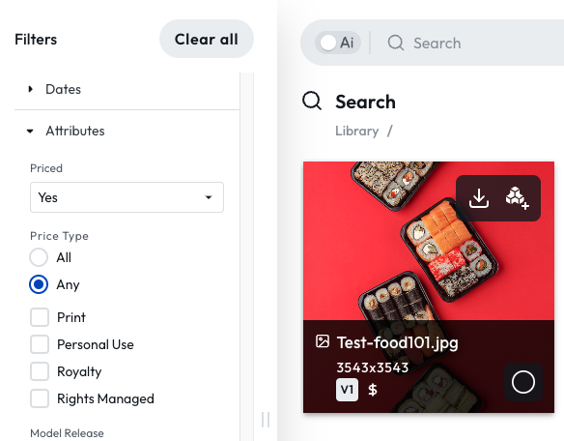Click the Clear all button
The height and width of the screenshot is (441, 564).
coord(207,39)
